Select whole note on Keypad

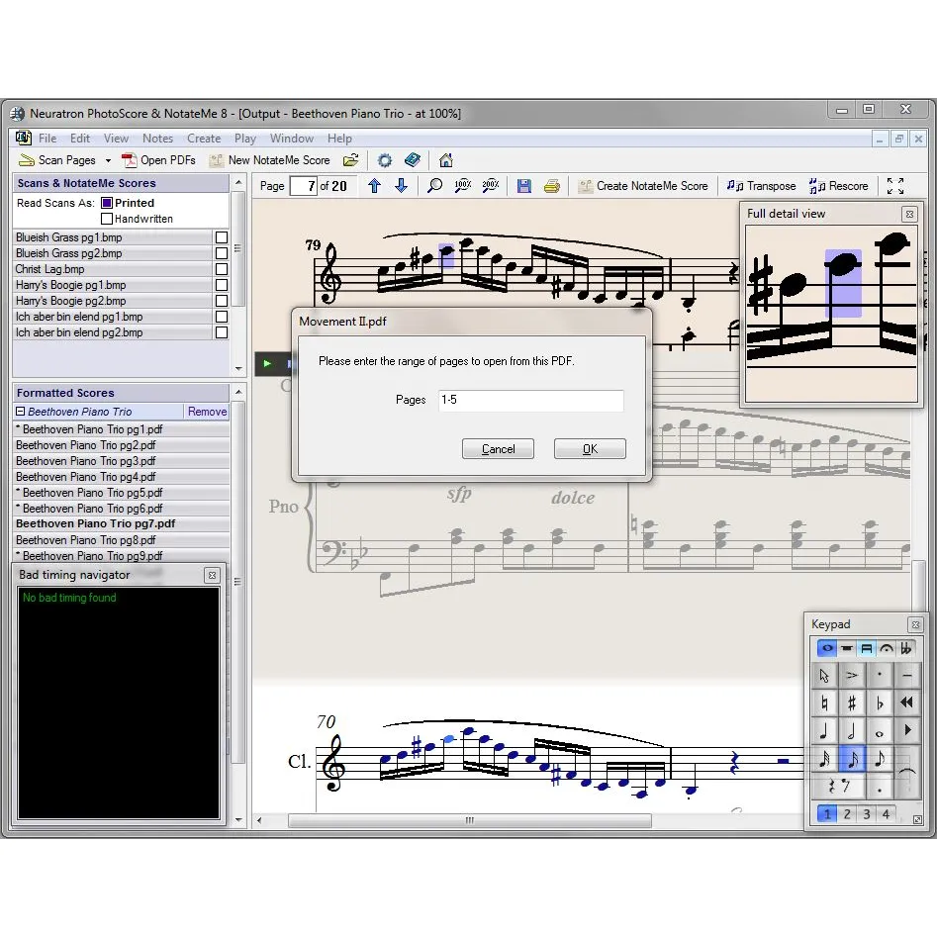[x=880, y=731]
